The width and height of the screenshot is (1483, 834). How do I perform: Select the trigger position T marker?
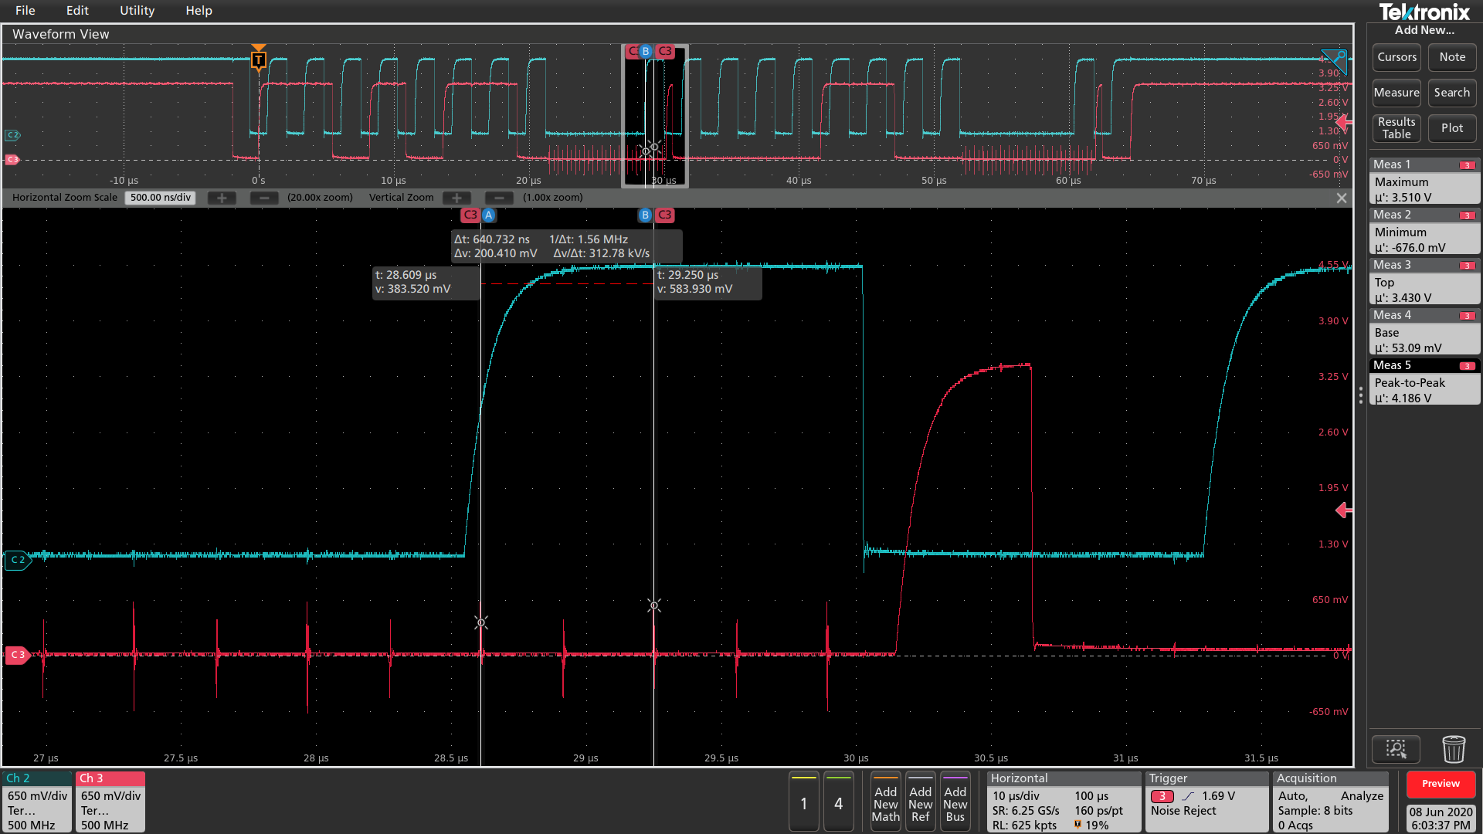[259, 59]
